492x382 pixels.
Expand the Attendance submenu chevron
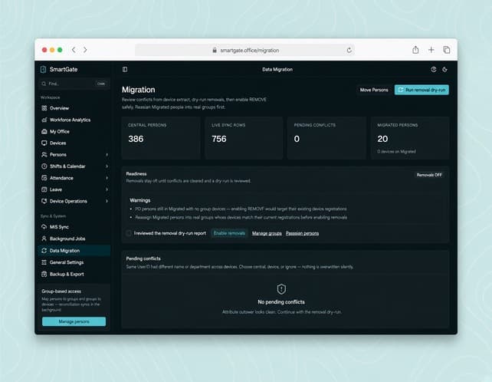pos(107,178)
